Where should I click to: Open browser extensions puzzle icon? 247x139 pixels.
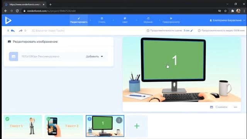(232, 11)
